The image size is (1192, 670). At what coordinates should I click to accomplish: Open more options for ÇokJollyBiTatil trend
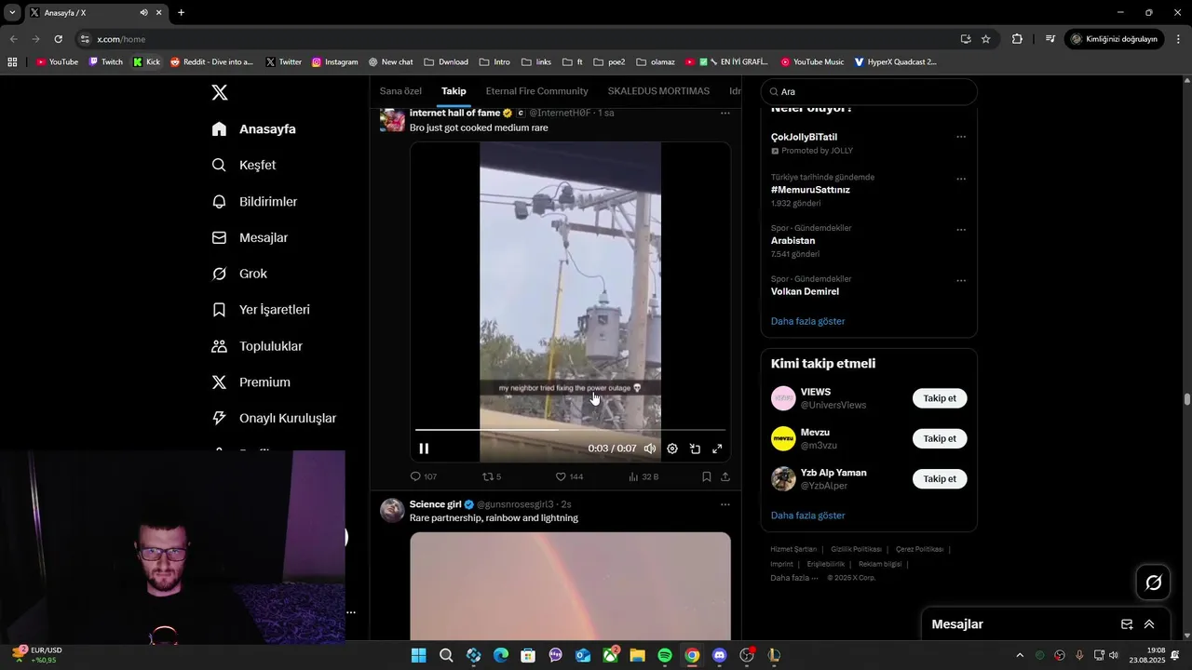(961, 137)
